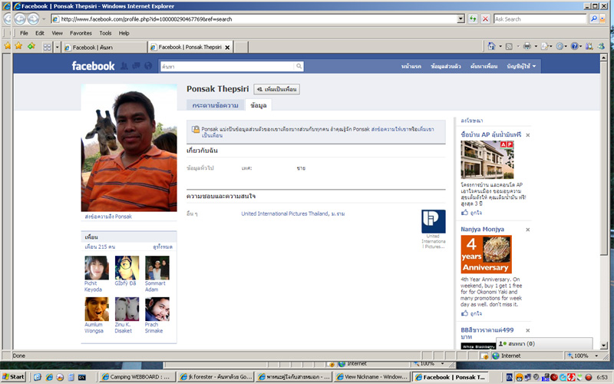
Task: Expand the address bar URL dropdown
Action: click(460, 18)
